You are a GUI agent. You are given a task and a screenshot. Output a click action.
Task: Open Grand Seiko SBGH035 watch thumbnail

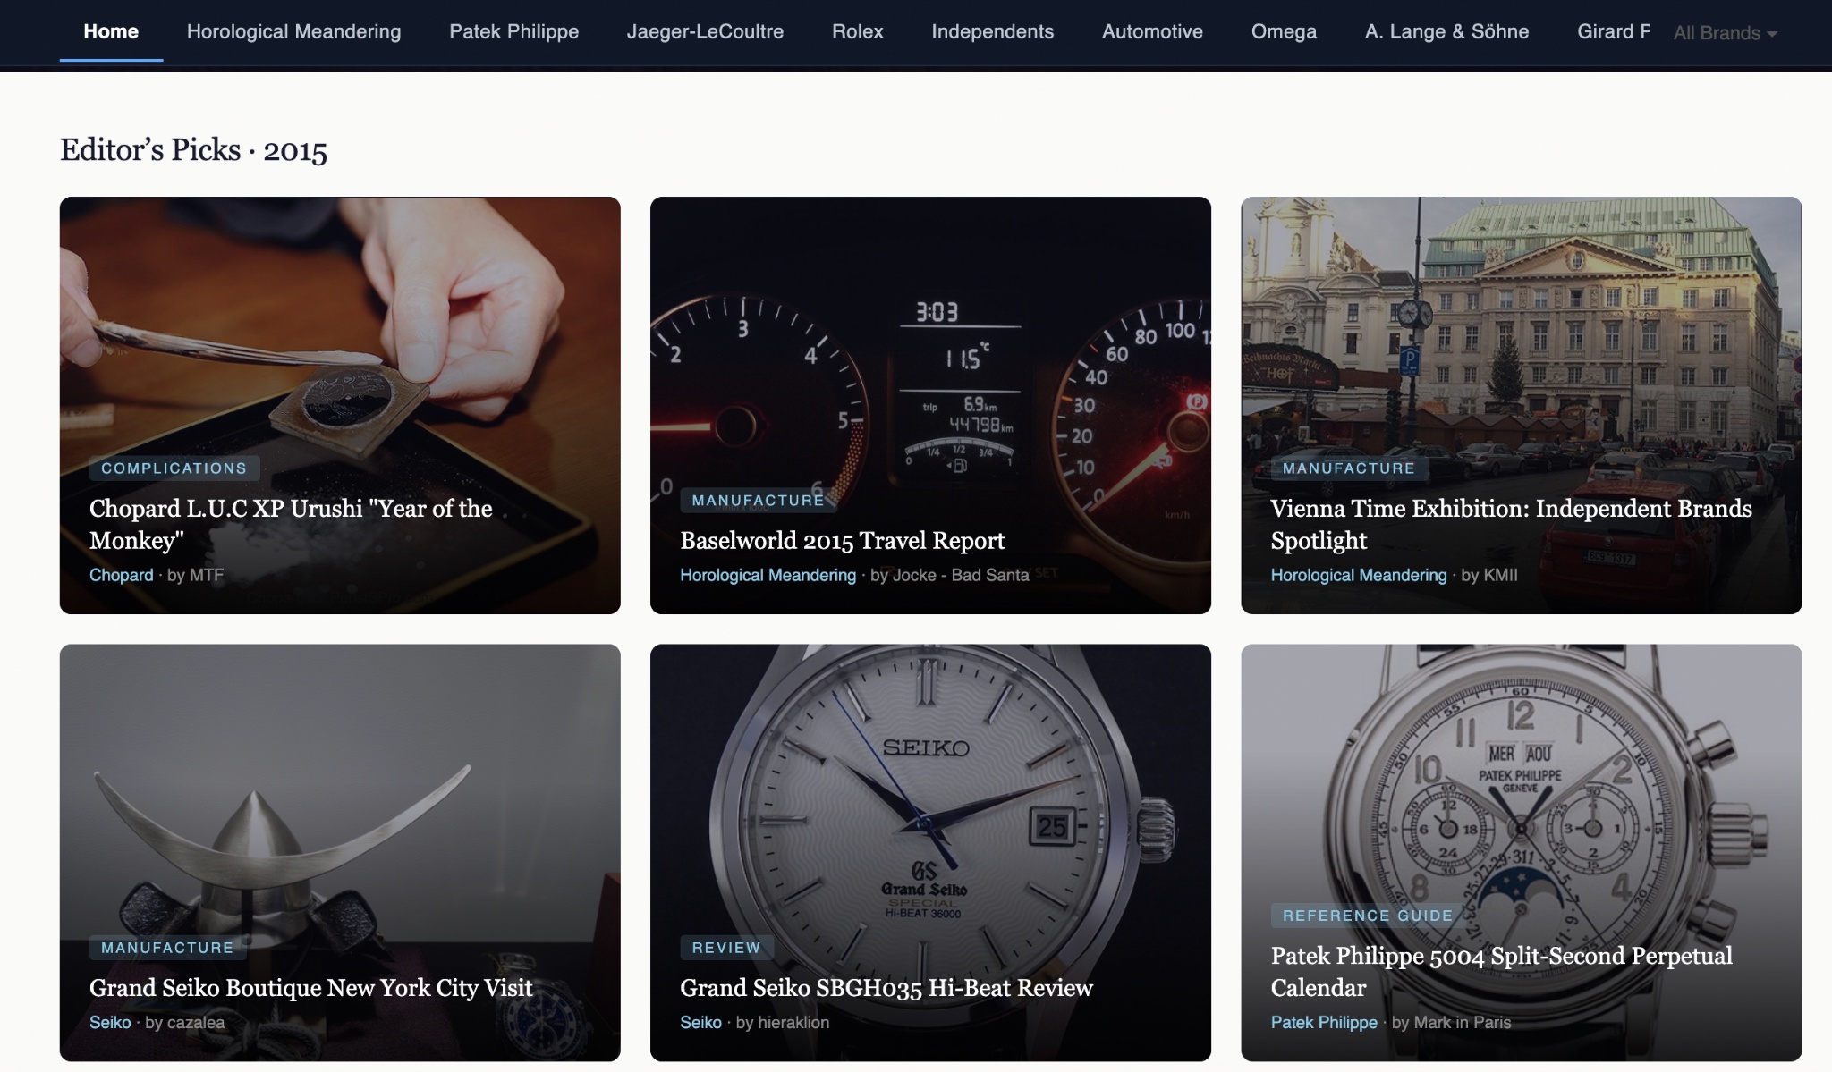point(930,787)
